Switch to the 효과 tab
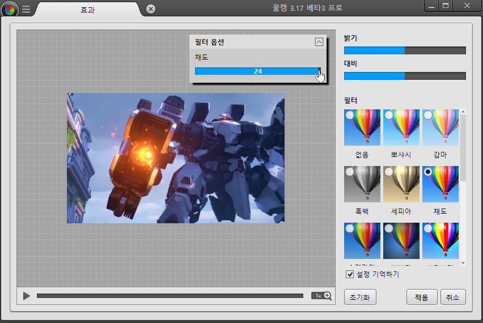This screenshot has height=323, width=483. click(x=88, y=9)
